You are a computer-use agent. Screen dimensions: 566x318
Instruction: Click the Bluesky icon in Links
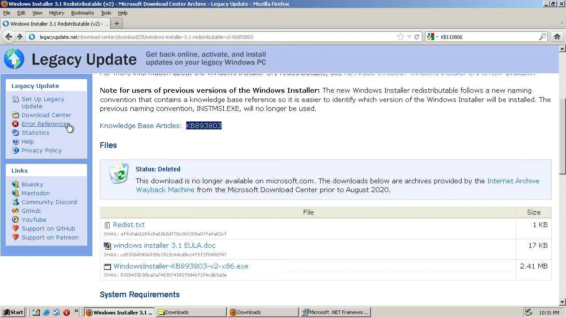15,184
